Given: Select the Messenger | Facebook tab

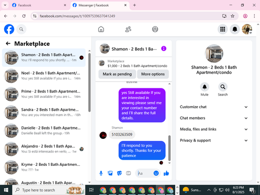Looking at the screenshot, I should [100, 5].
